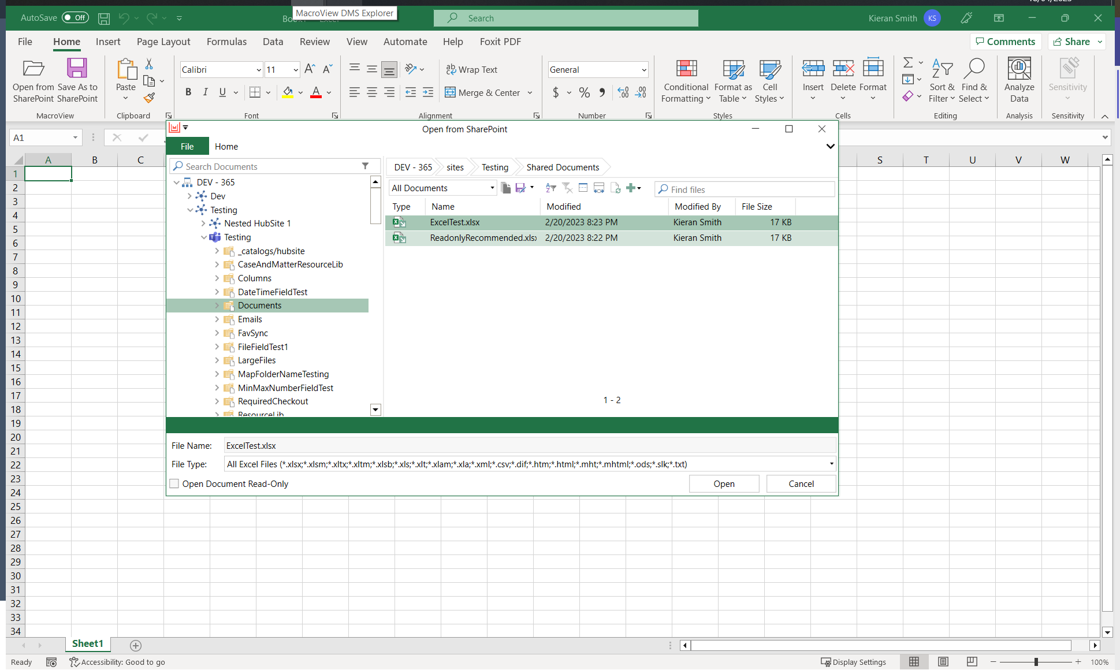Click the Find files search field

[x=745, y=189]
